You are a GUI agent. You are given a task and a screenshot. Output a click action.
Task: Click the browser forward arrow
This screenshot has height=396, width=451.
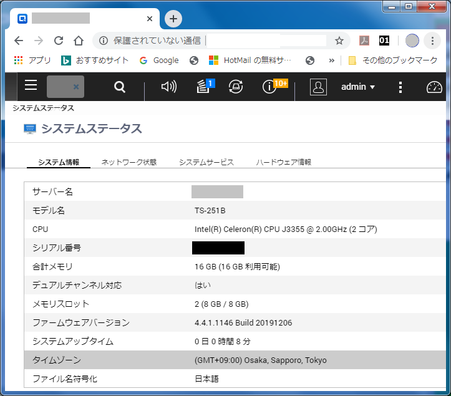point(39,41)
